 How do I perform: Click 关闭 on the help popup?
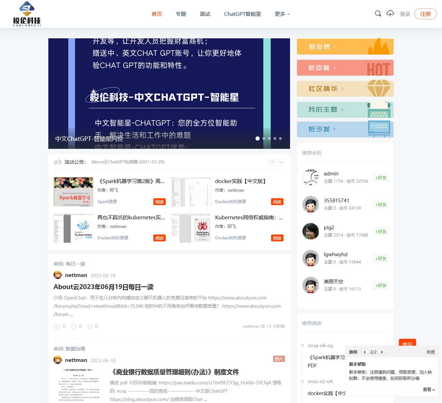[430, 352]
